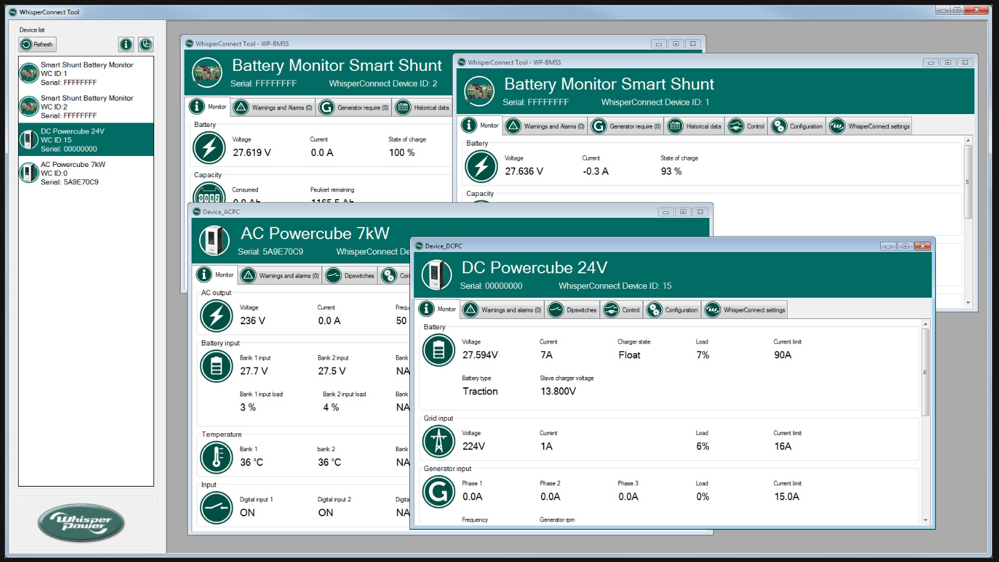Open Warnings and alarms tab in DC Powercube
Screen dimensions: 999x562
point(502,310)
